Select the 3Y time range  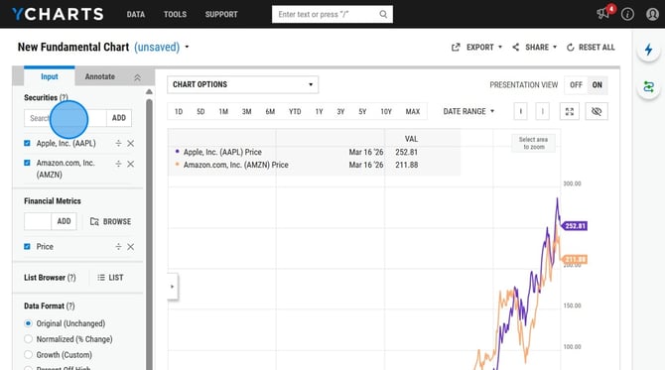click(x=340, y=111)
